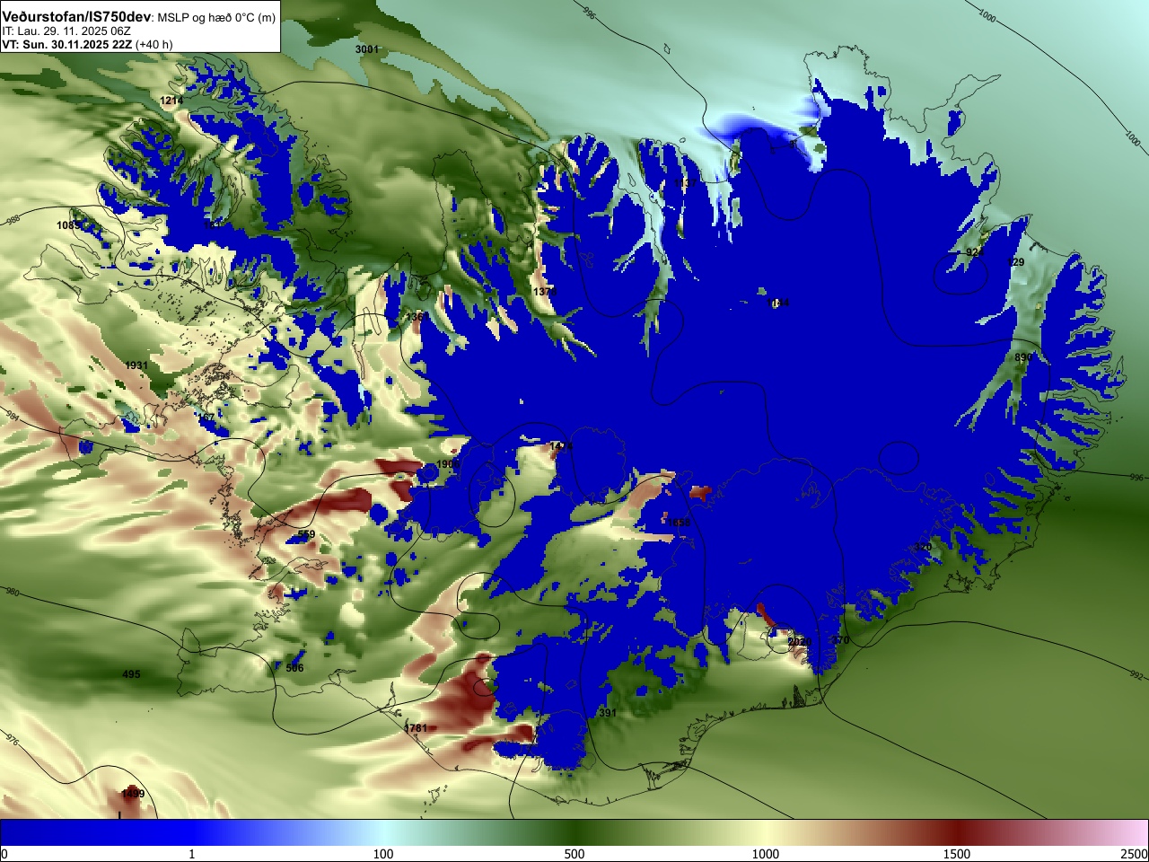Pick the dark blue segment of the color bar

coord(94,832)
